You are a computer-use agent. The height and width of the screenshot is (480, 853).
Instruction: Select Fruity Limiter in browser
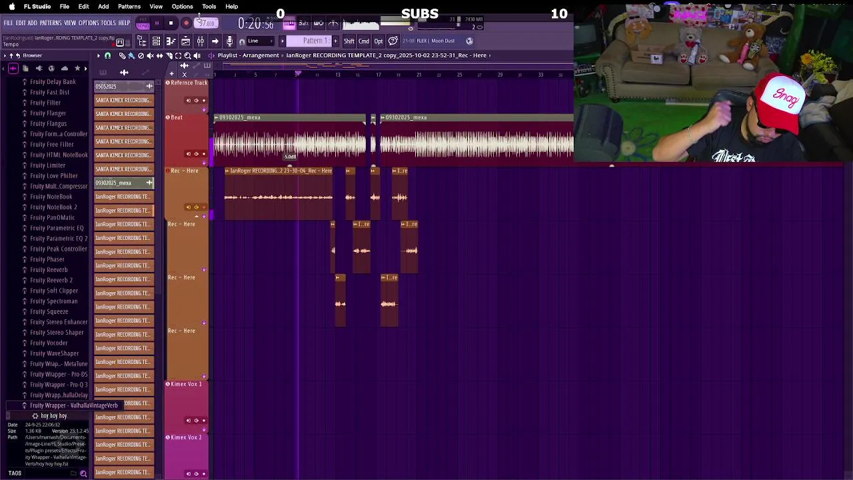coord(47,165)
